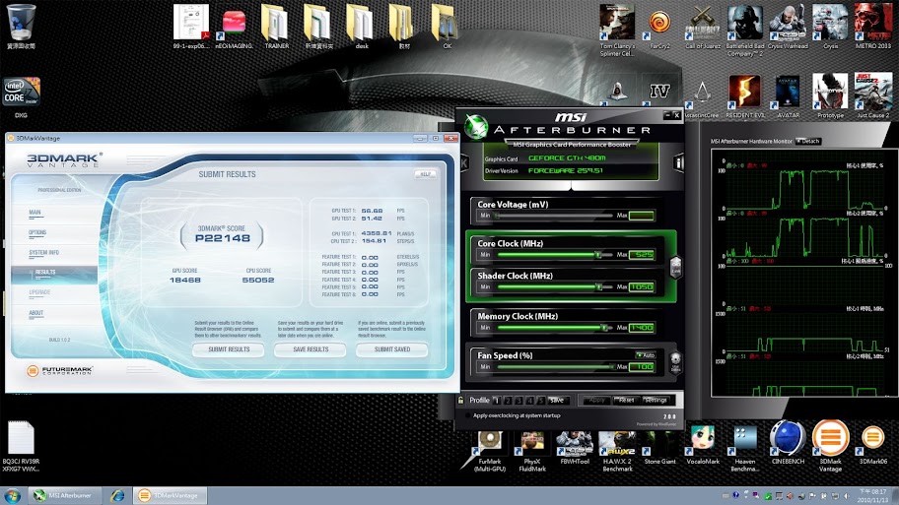Image resolution: width=899 pixels, height=505 pixels.
Task: Open the VocaloMark desktop shortcut
Action: click(x=702, y=445)
